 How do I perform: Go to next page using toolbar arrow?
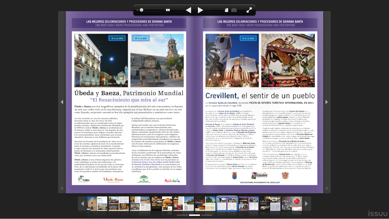click(200, 10)
